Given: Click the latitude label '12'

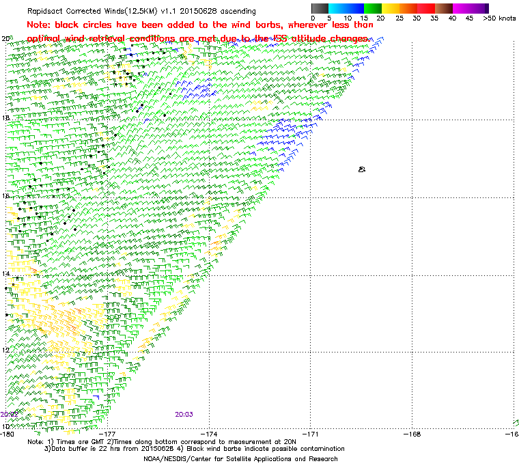Looking at the screenshot, I should tap(5, 350).
